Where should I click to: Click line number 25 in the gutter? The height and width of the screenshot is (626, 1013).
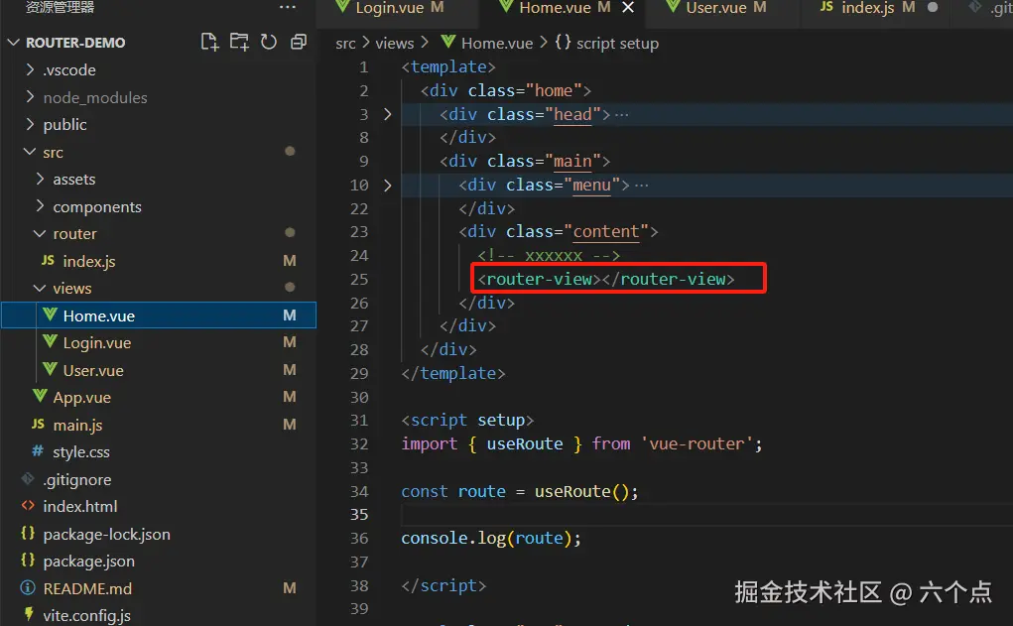tap(359, 279)
